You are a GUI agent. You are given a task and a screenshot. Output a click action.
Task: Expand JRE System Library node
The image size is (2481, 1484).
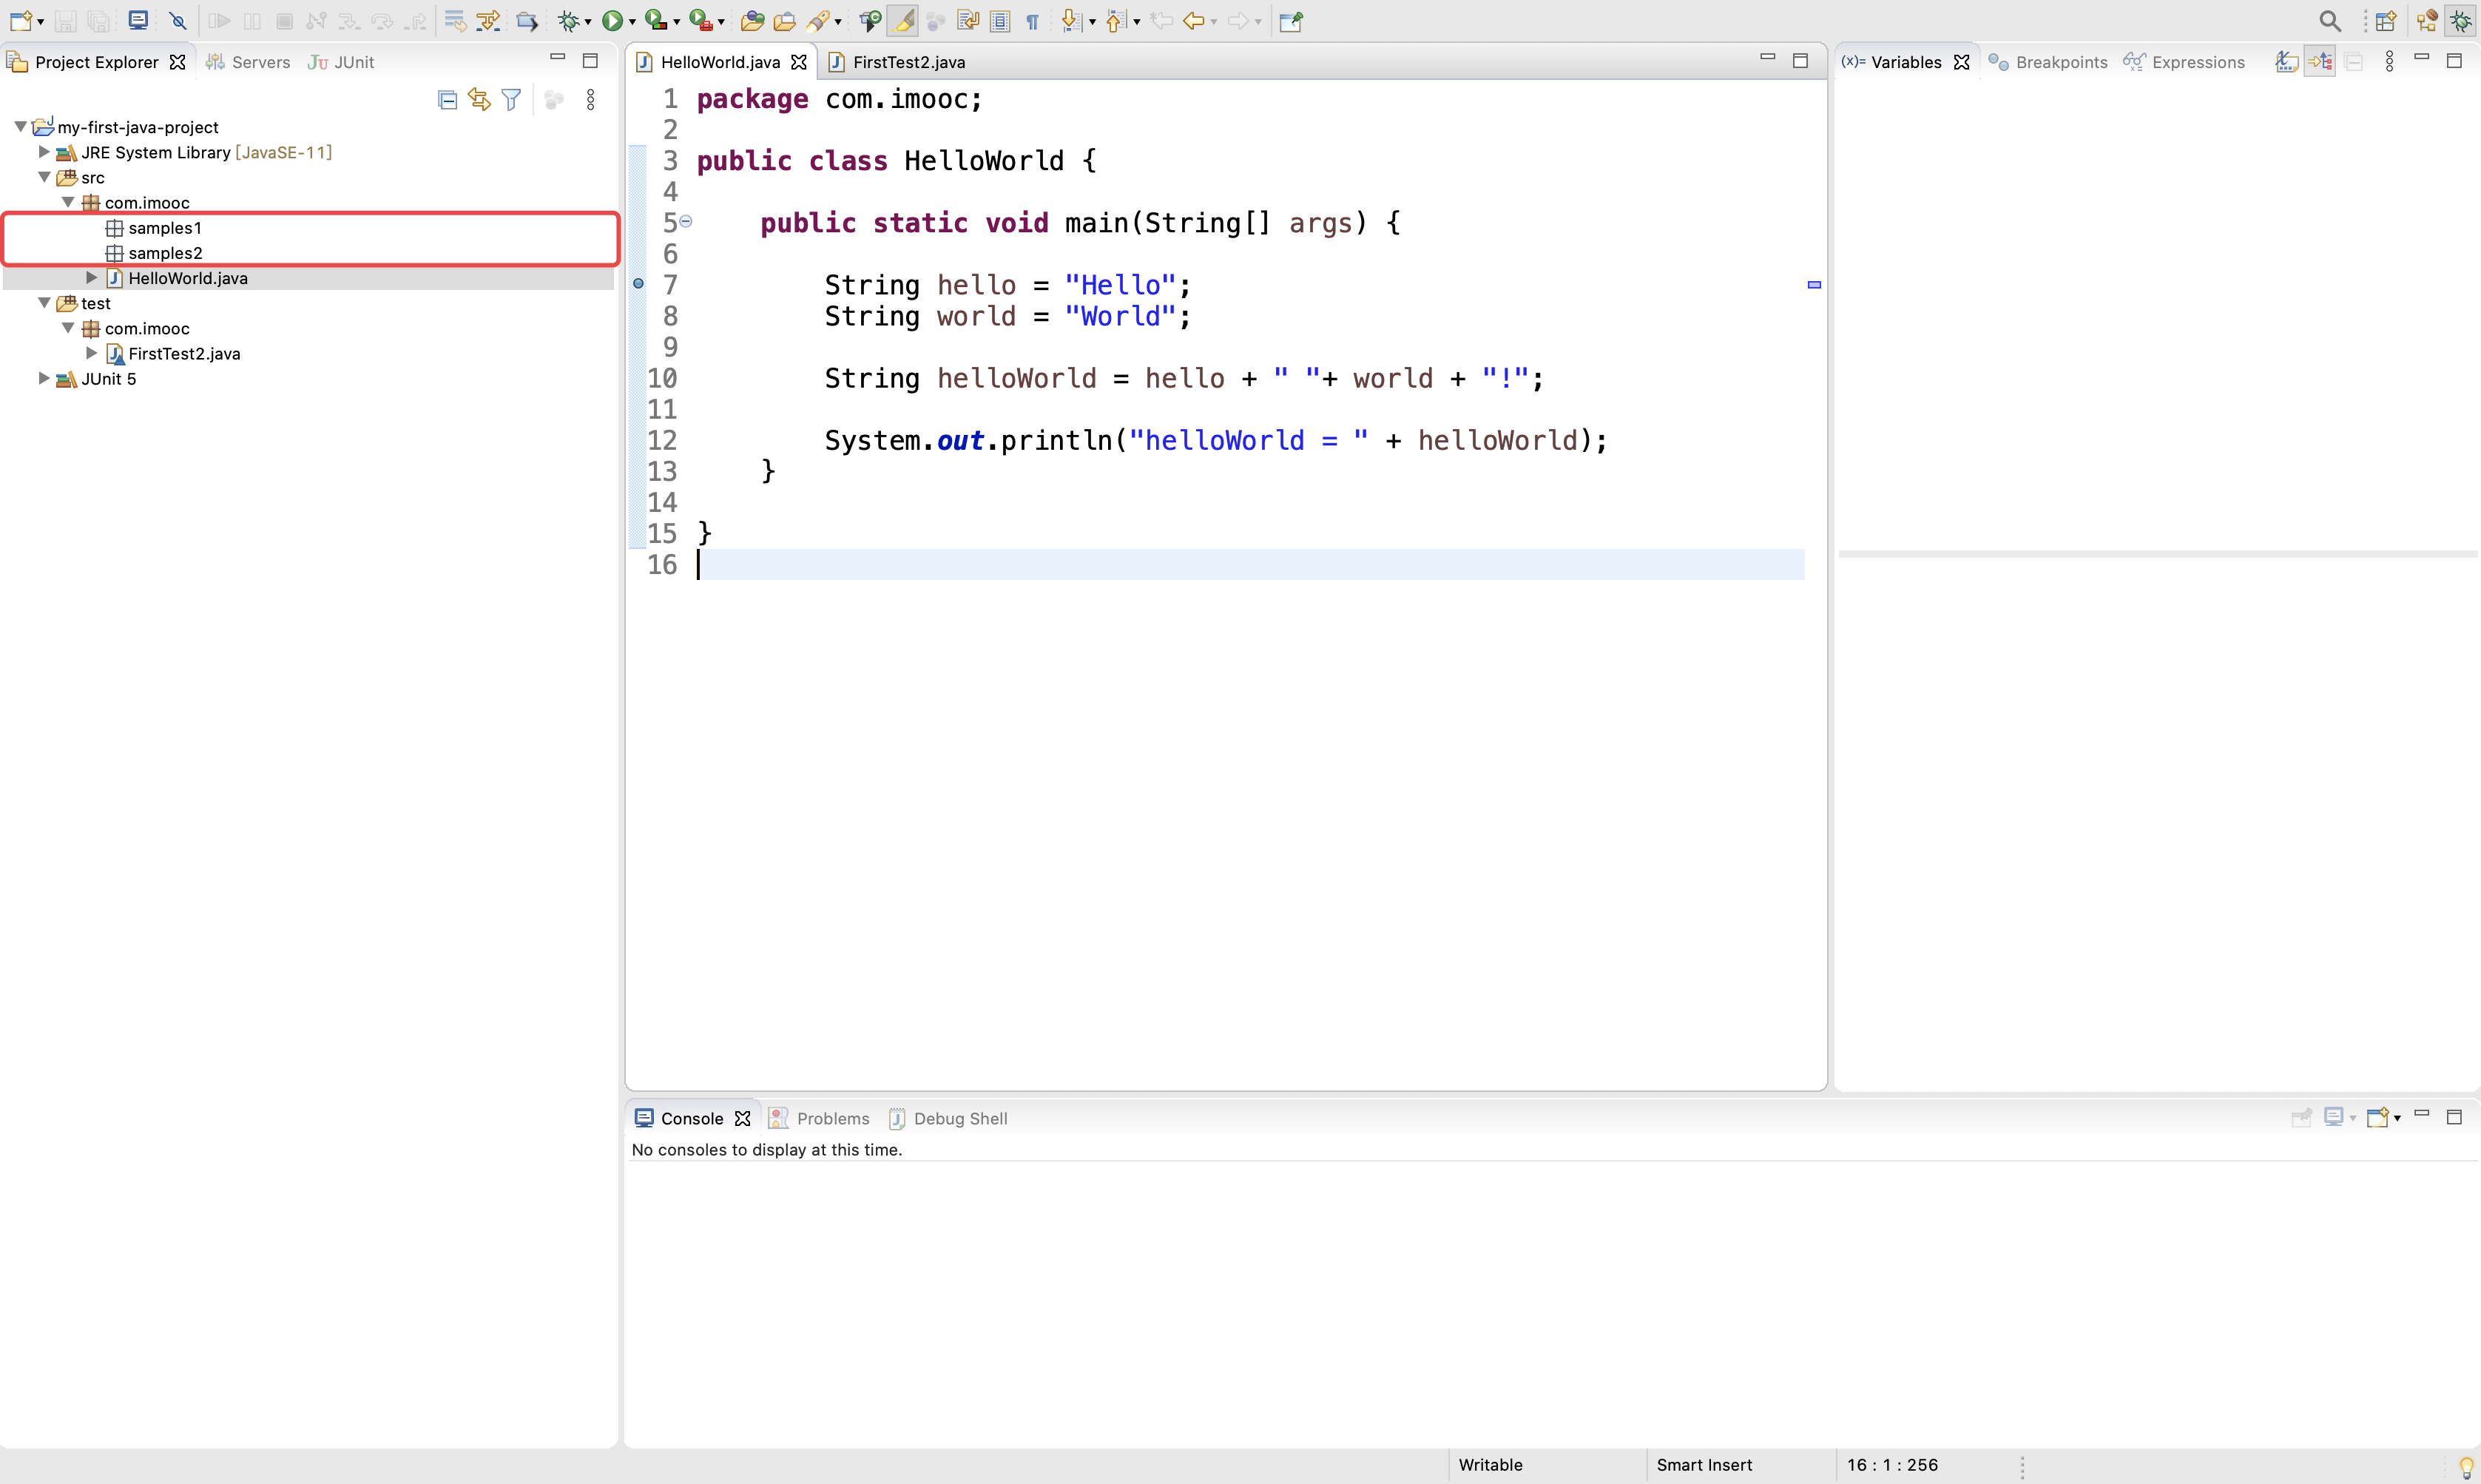point(44,152)
